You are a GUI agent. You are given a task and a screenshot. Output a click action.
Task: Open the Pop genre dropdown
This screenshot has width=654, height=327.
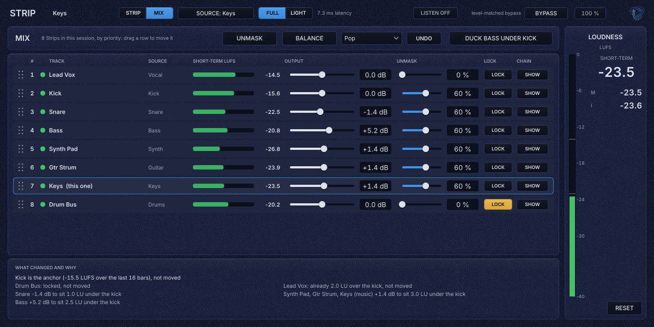(x=372, y=38)
